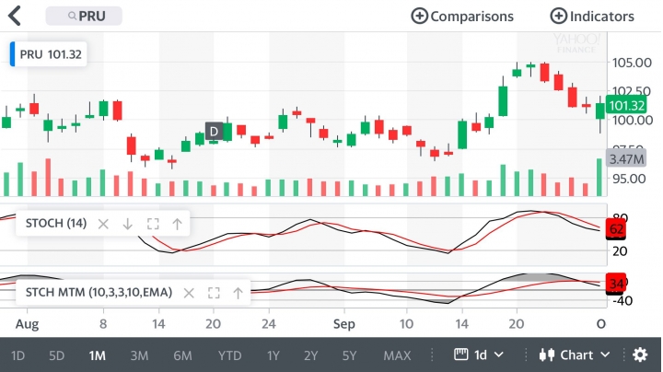Image resolution: width=663 pixels, height=372 pixels.
Task: Move the STOCH (14) panel down
Action: point(128,224)
